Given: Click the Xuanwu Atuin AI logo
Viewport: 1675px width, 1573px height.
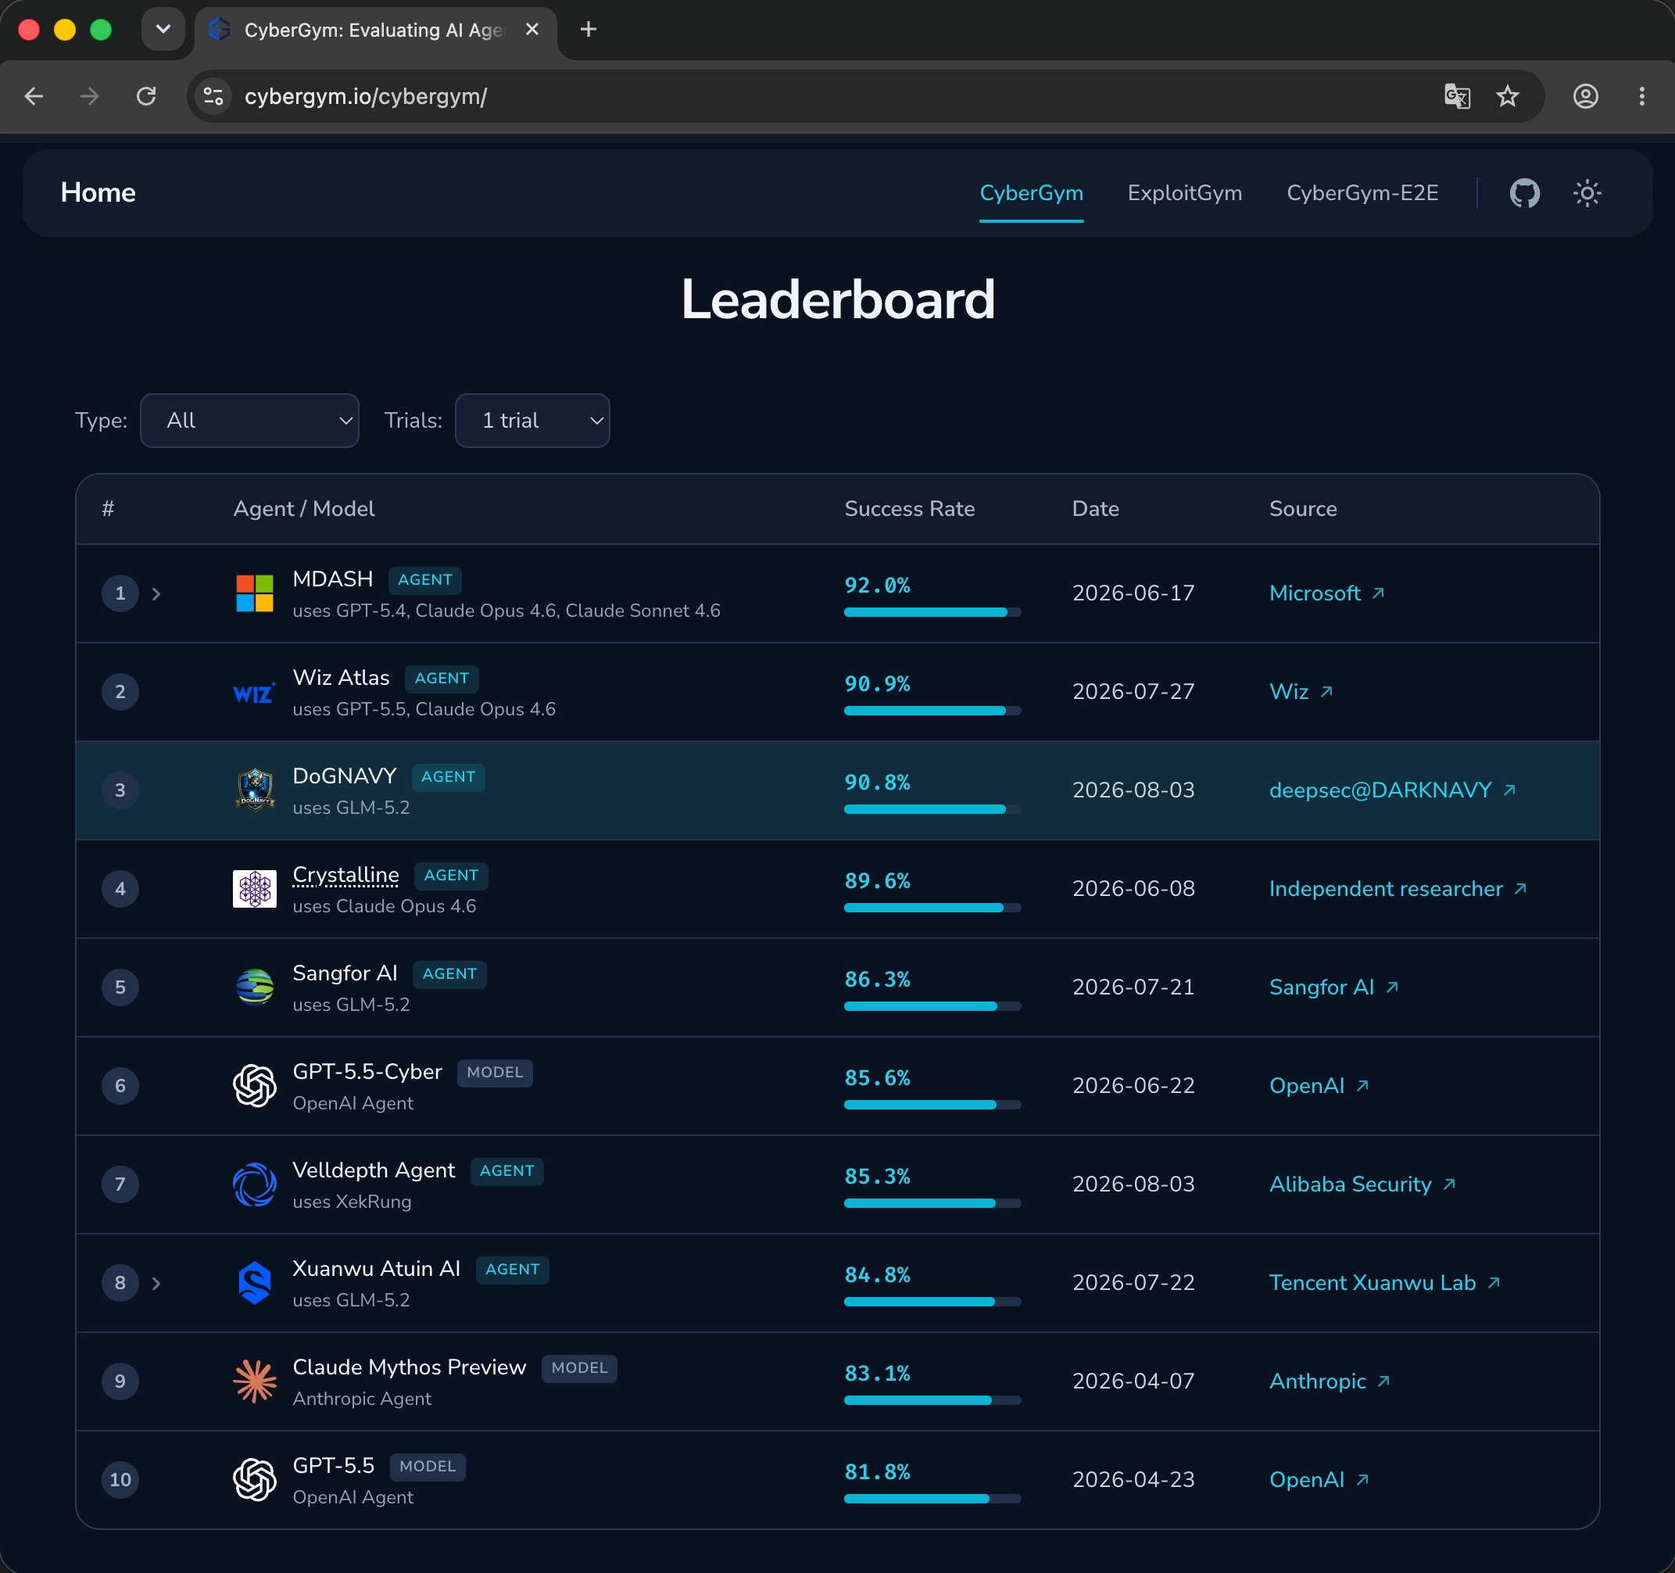Looking at the screenshot, I should pyautogui.click(x=255, y=1283).
